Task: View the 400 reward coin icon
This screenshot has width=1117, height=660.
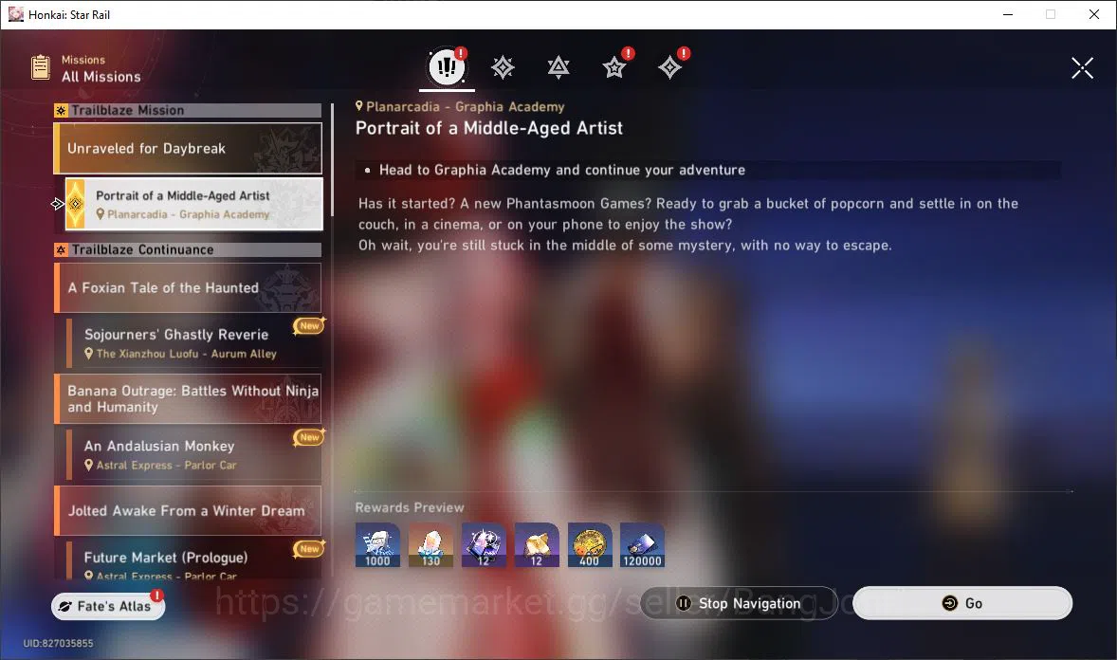Action: [x=589, y=545]
